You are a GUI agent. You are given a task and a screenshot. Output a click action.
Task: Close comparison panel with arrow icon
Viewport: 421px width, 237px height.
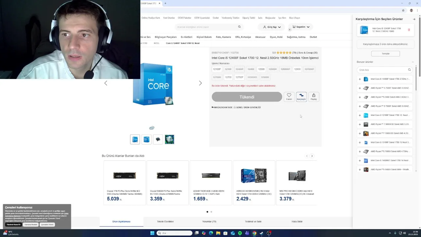click(414, 19)
